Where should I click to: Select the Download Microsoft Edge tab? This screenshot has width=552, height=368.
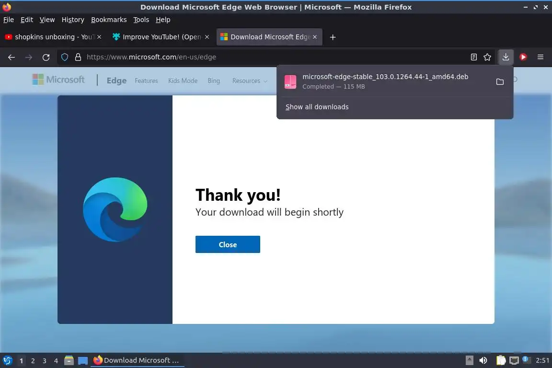pos(269,37)
